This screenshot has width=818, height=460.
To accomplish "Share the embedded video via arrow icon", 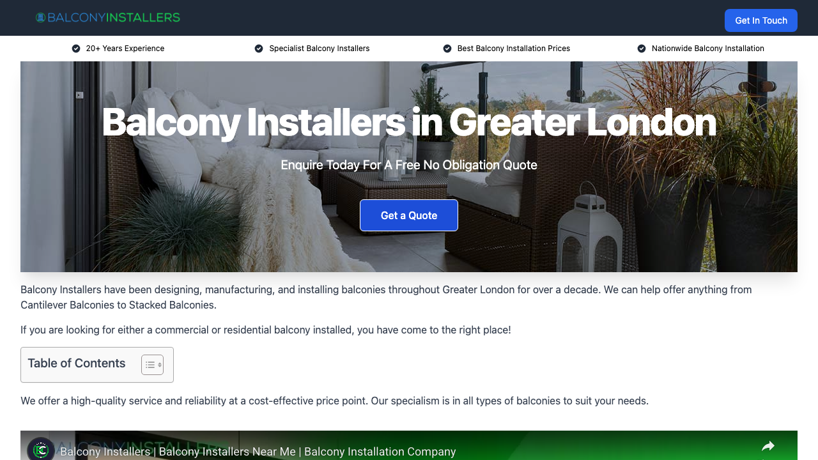I will (768, 446).
